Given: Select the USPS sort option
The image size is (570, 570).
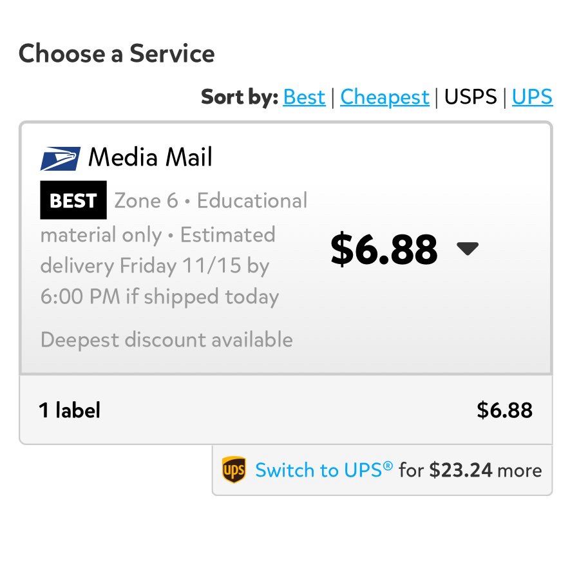Looking at the screenshot, I should [x=470, y=97].
